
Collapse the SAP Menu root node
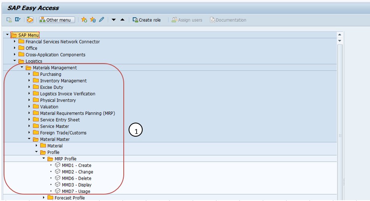7,35
